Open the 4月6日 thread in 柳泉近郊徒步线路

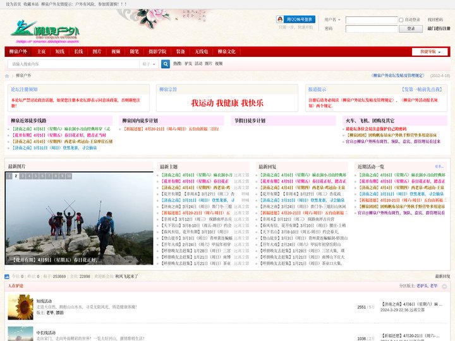[61, 129]
